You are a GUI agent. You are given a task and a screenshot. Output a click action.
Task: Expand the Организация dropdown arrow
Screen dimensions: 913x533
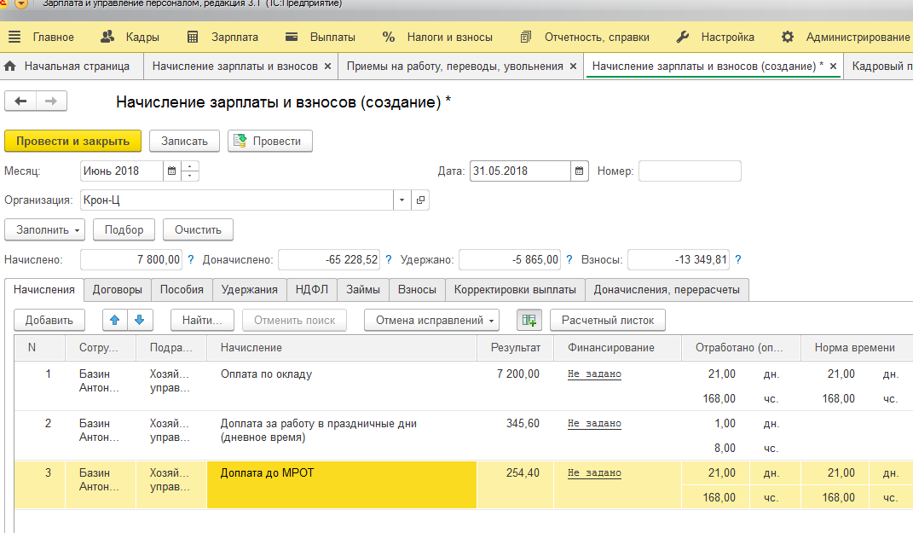402,200
